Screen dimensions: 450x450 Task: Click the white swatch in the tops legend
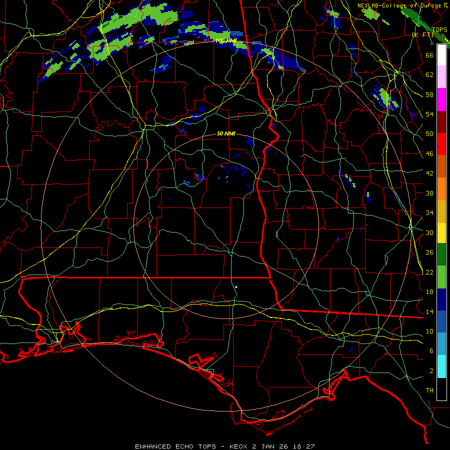click(441, 55)
